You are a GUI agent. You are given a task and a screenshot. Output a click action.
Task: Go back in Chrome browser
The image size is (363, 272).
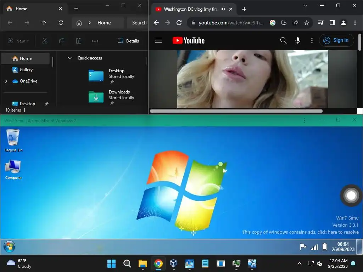click(x=156, y=23)
